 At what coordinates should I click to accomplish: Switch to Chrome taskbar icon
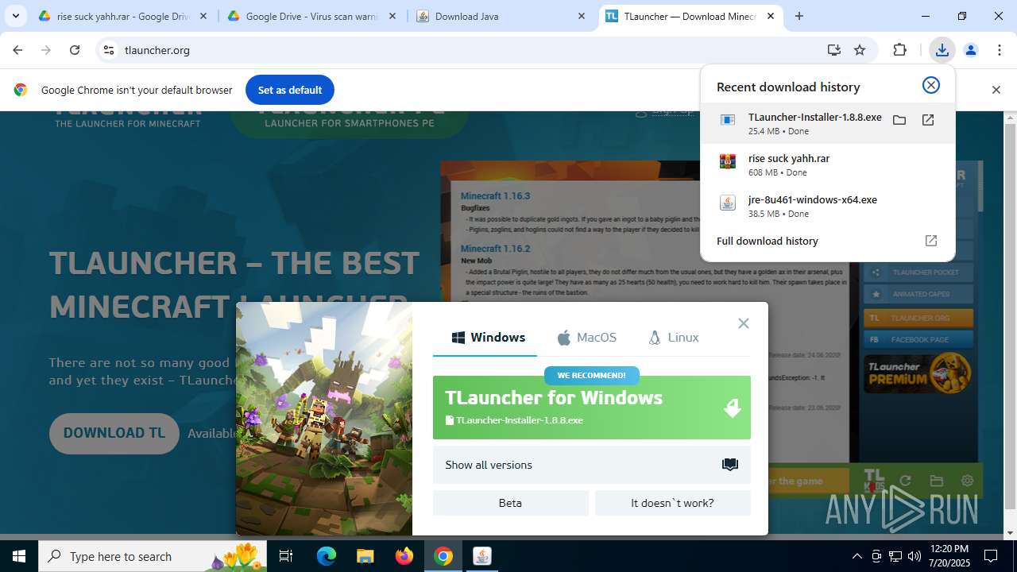443,556
